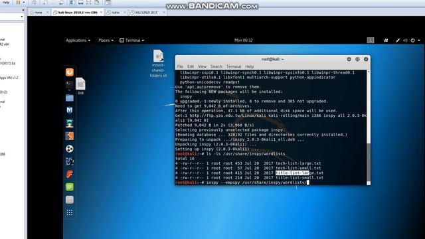Launch Terminal from the Kali dock
Image resolution: width=425 pixels, height=239 pixels.
tap(70, 85)
